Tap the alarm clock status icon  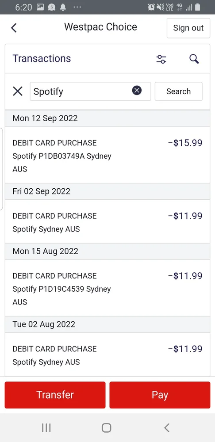pyautogui.click(x=151, y=7)
